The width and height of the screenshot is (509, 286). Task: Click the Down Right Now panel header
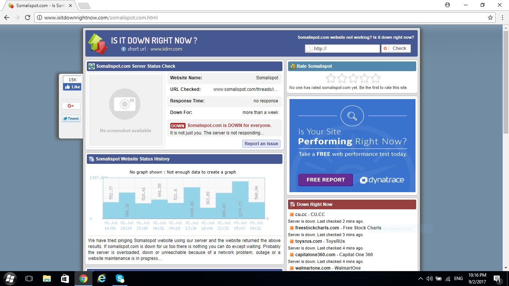(x=352, y=204)
